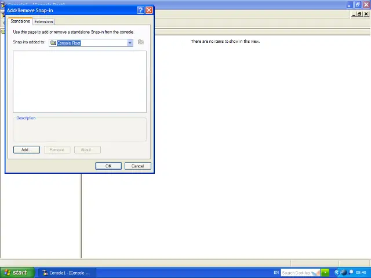Switch to the Extensions tab
Image resolution: width=371 pixels, height=278 pixels.
(x=43, y=21)
